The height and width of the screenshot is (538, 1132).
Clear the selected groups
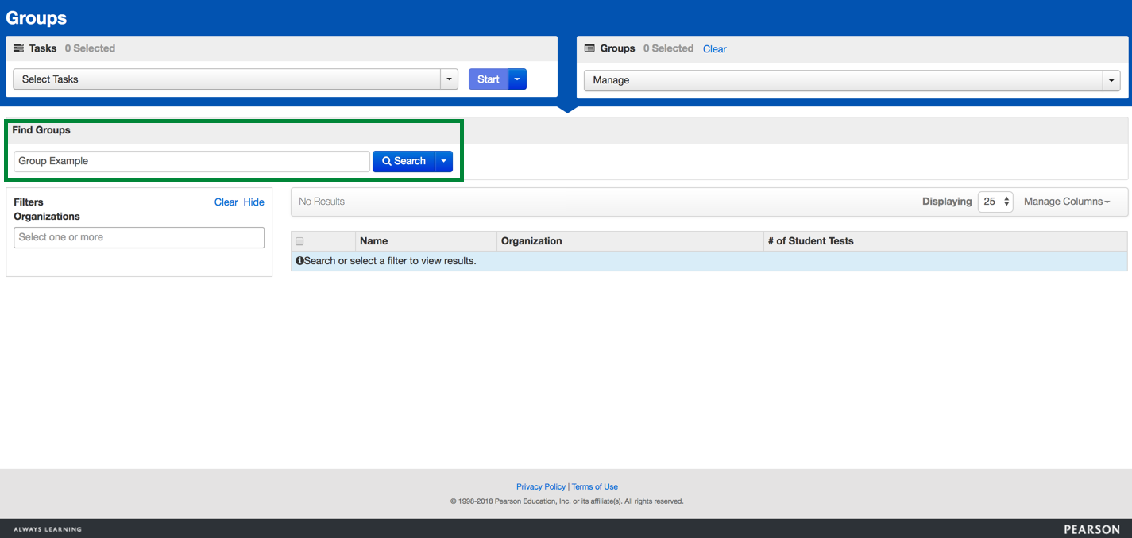click(714, 49)
